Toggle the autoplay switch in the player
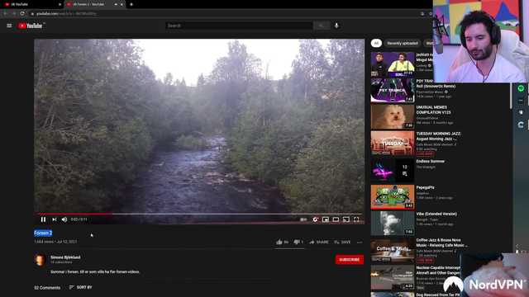The height and width of the screenshot is (297, 529). [303, 219]
